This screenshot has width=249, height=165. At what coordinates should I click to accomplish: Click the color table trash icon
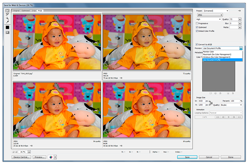pyautogui.click(x=233, y=93)
